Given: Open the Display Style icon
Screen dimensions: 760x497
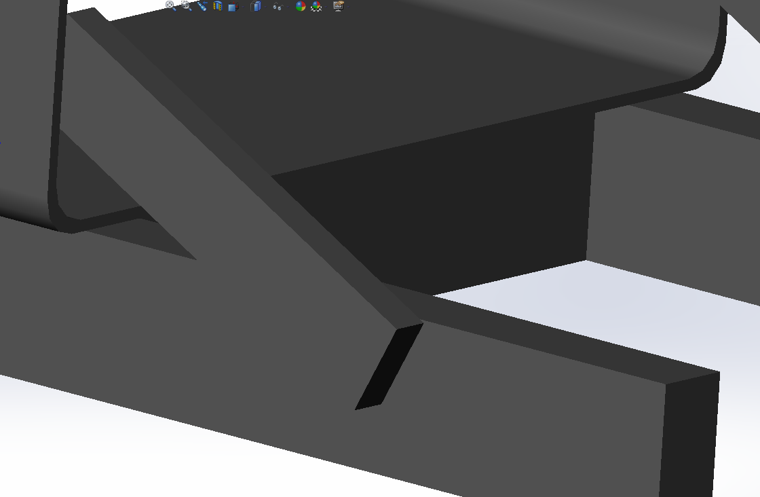Looking at the screenshot, I should [x=256, y=6].
